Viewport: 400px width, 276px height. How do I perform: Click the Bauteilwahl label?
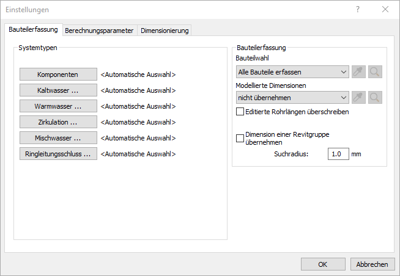click(x=252, y=58)
